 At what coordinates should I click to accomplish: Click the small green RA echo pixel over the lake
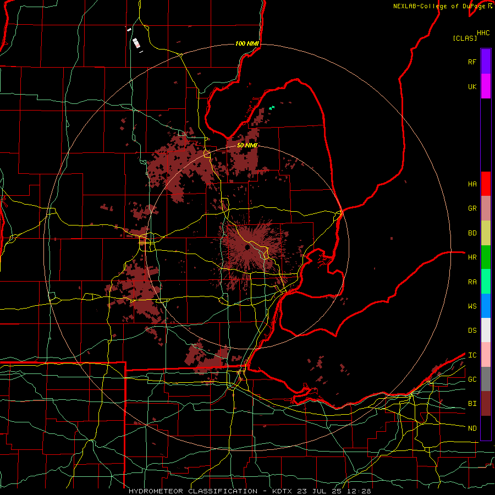pos(272,108)
